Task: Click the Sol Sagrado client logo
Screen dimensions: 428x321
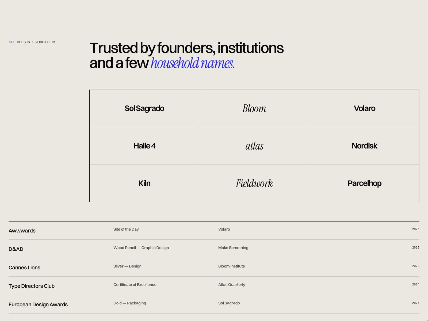Action: (144, 108)
